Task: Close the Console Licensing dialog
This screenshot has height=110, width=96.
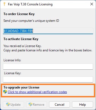Action: pyautogui.click(x=92, y=4)
